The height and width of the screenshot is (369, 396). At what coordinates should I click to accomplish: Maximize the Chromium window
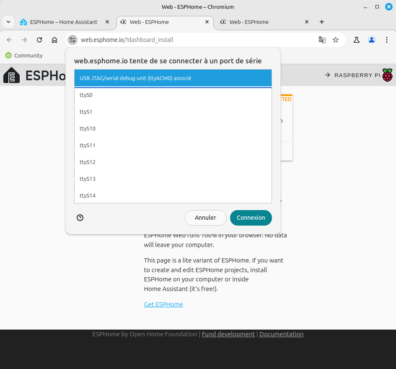(377, 7)
